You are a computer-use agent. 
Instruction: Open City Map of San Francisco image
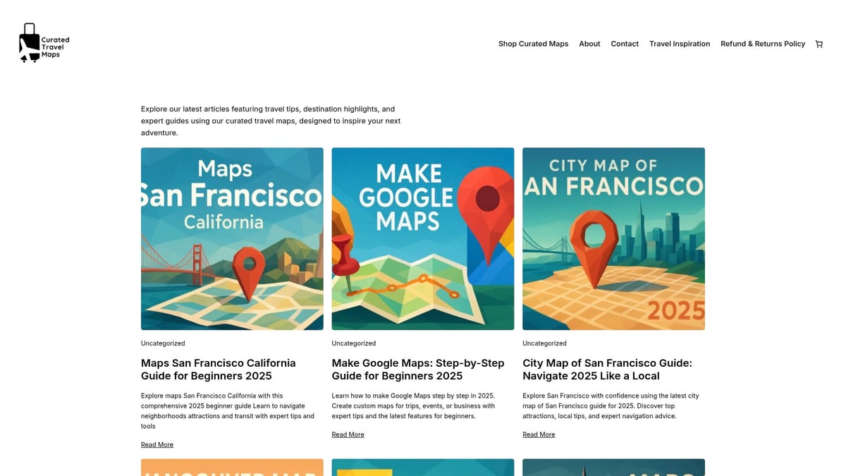(613, 238)
